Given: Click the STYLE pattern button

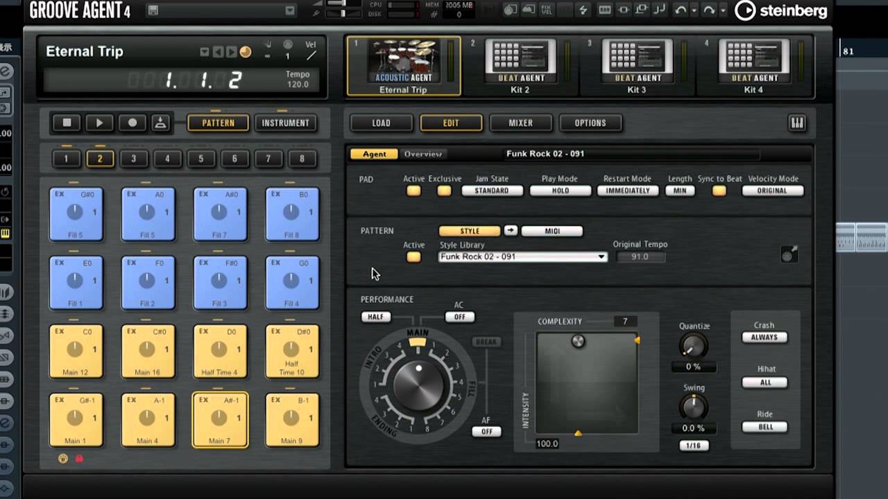Looking at the screenshot, I should pos(470,231).
